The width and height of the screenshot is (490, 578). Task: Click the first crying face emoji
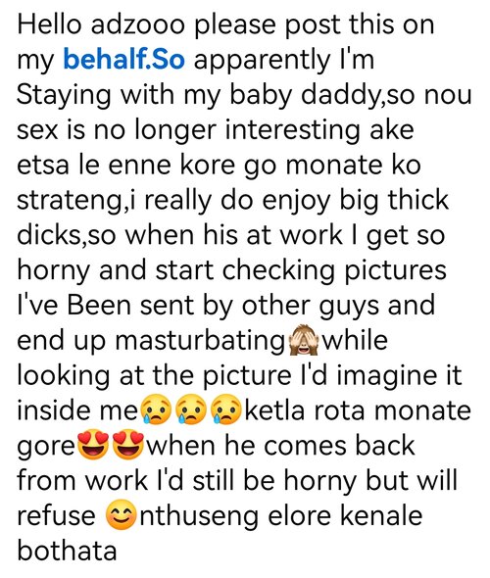click(x=157, y=409)
